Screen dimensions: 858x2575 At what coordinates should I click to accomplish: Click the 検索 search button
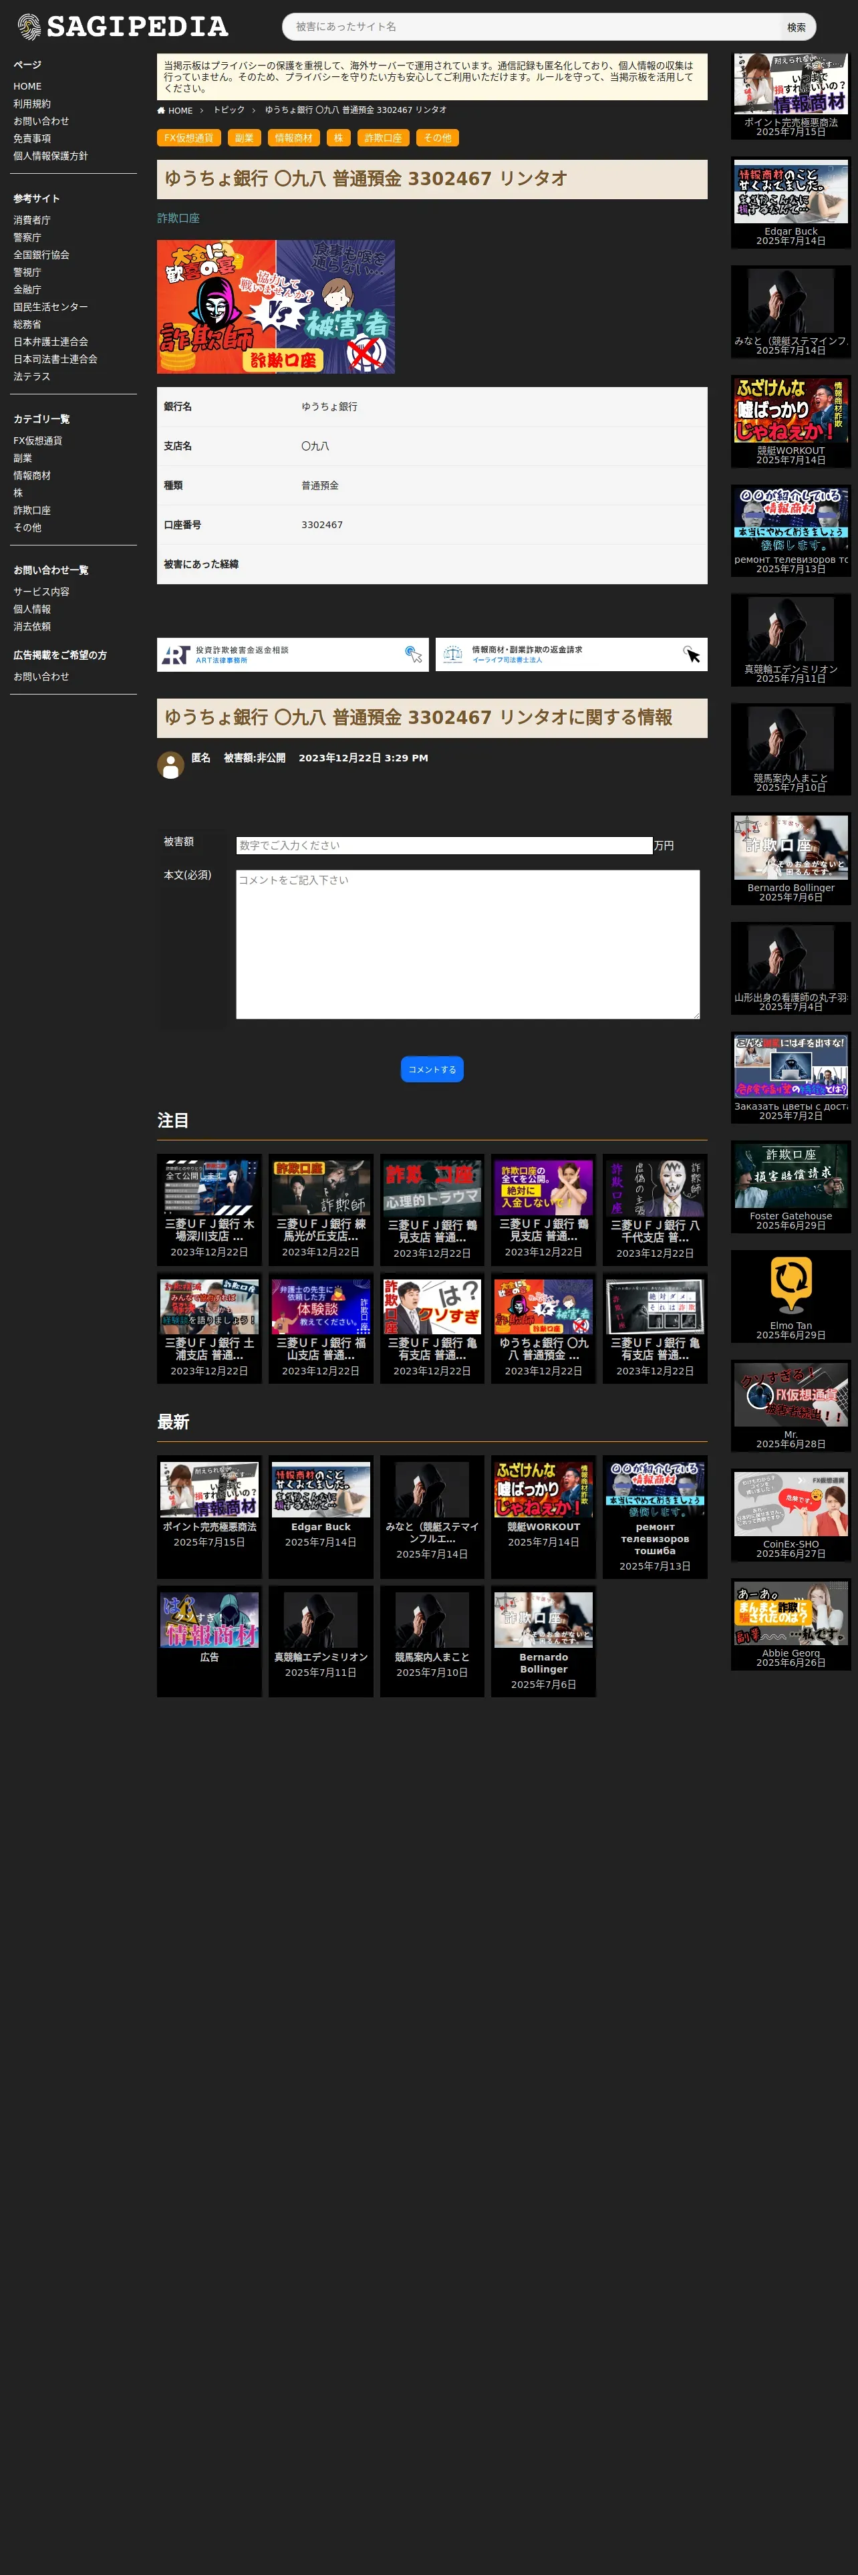[x=796, y=27]
